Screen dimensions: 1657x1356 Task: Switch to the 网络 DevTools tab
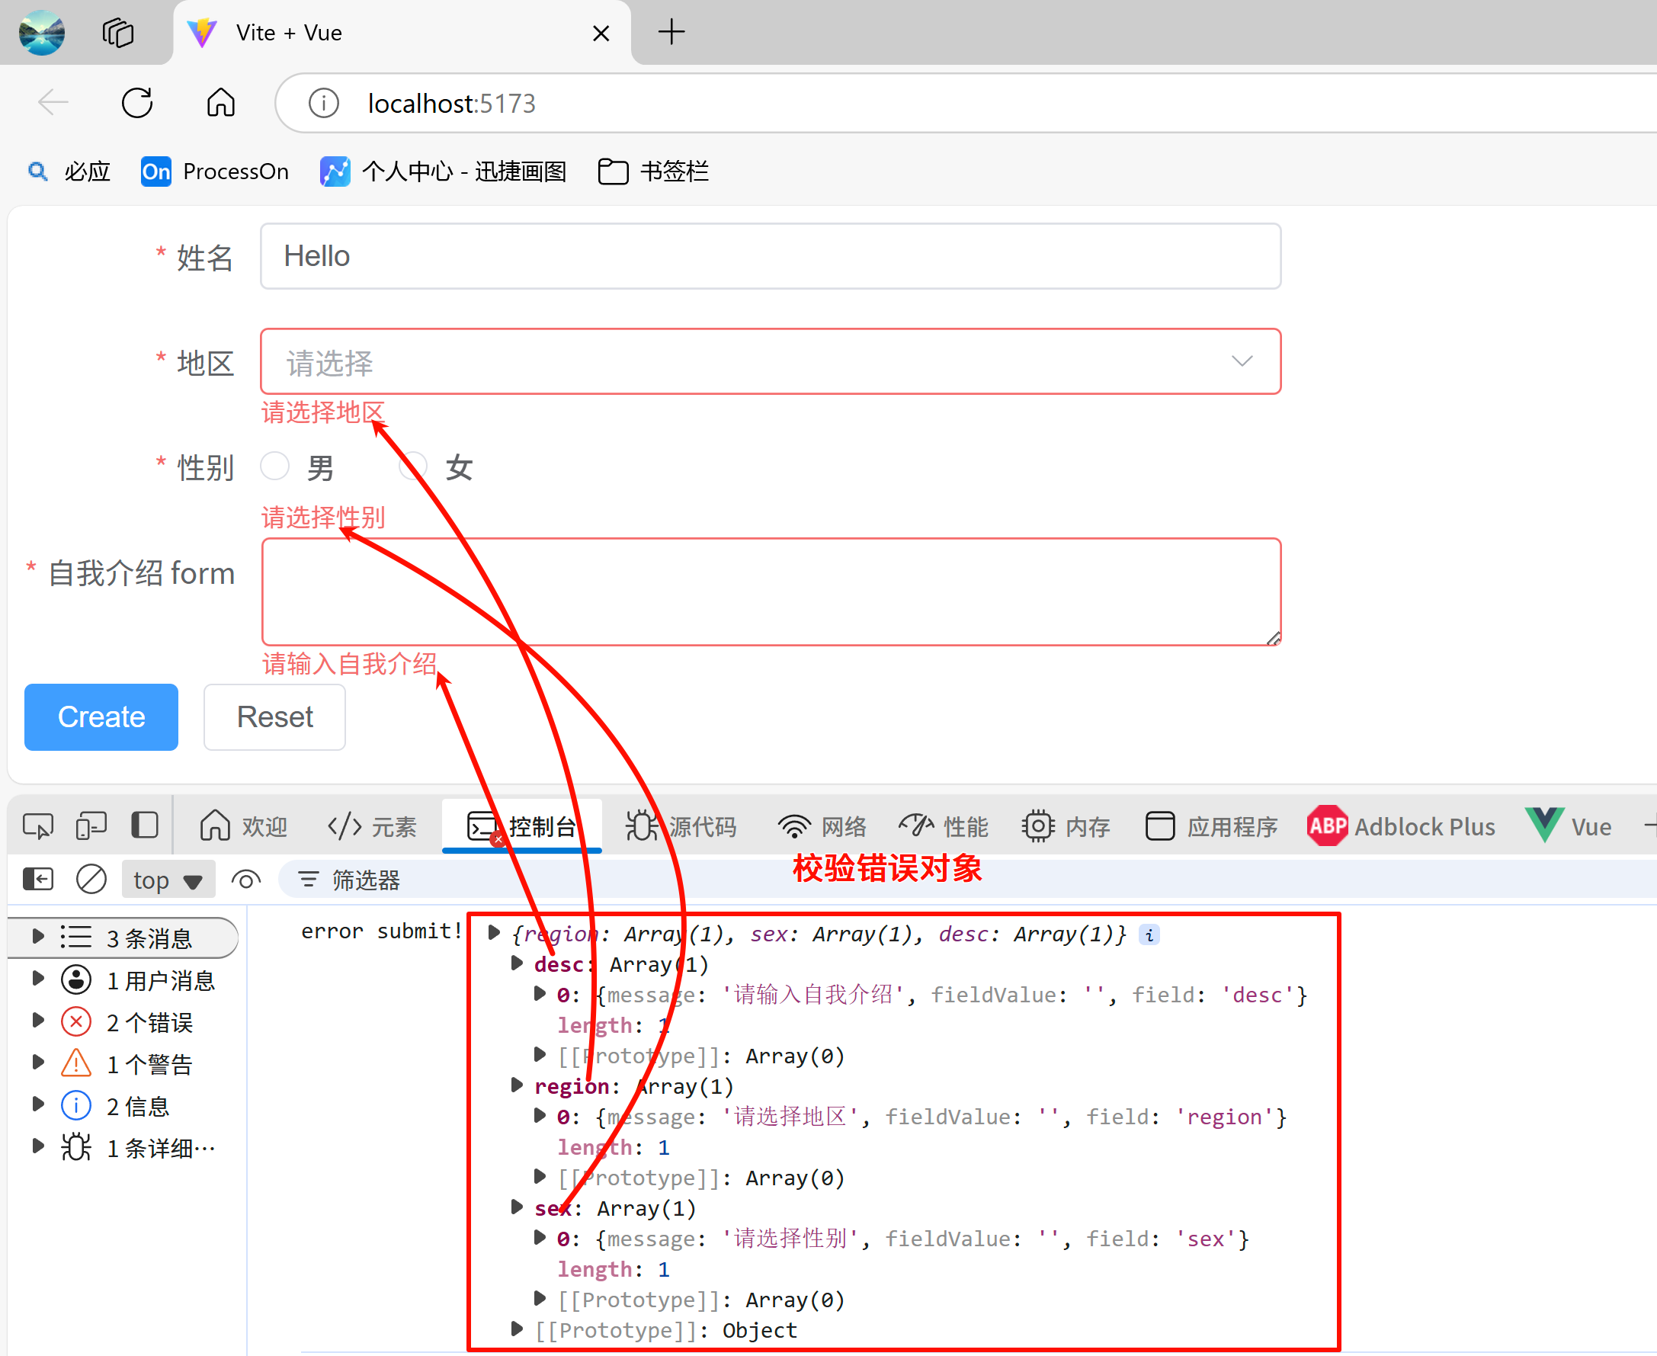pos(822,826)
